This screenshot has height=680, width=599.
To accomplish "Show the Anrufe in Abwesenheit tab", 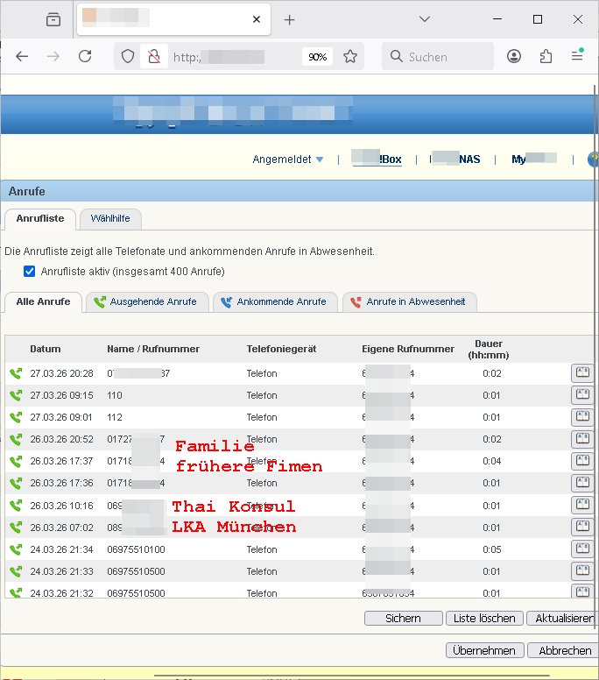I will click(x=409, y=301).
